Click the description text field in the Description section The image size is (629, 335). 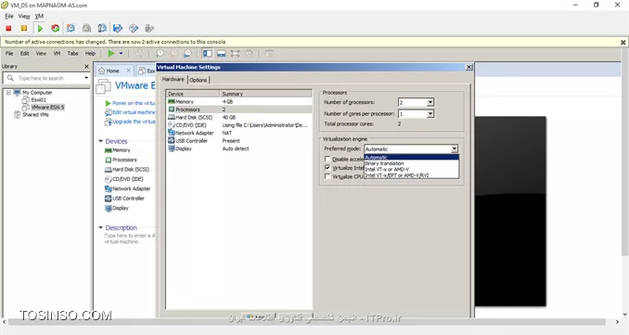(x=129, y=238)
